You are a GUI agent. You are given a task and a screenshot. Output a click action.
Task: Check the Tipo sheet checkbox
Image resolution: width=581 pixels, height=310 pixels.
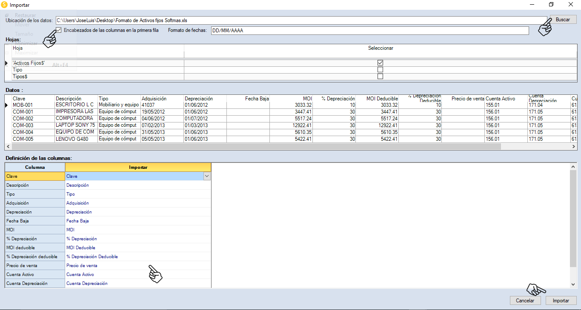[380, 69]
